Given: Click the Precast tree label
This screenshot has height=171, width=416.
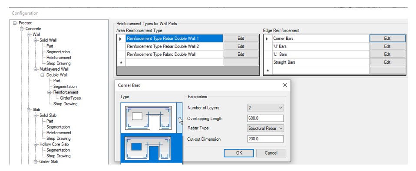Looking at the screenshot, I should point(25,23).
